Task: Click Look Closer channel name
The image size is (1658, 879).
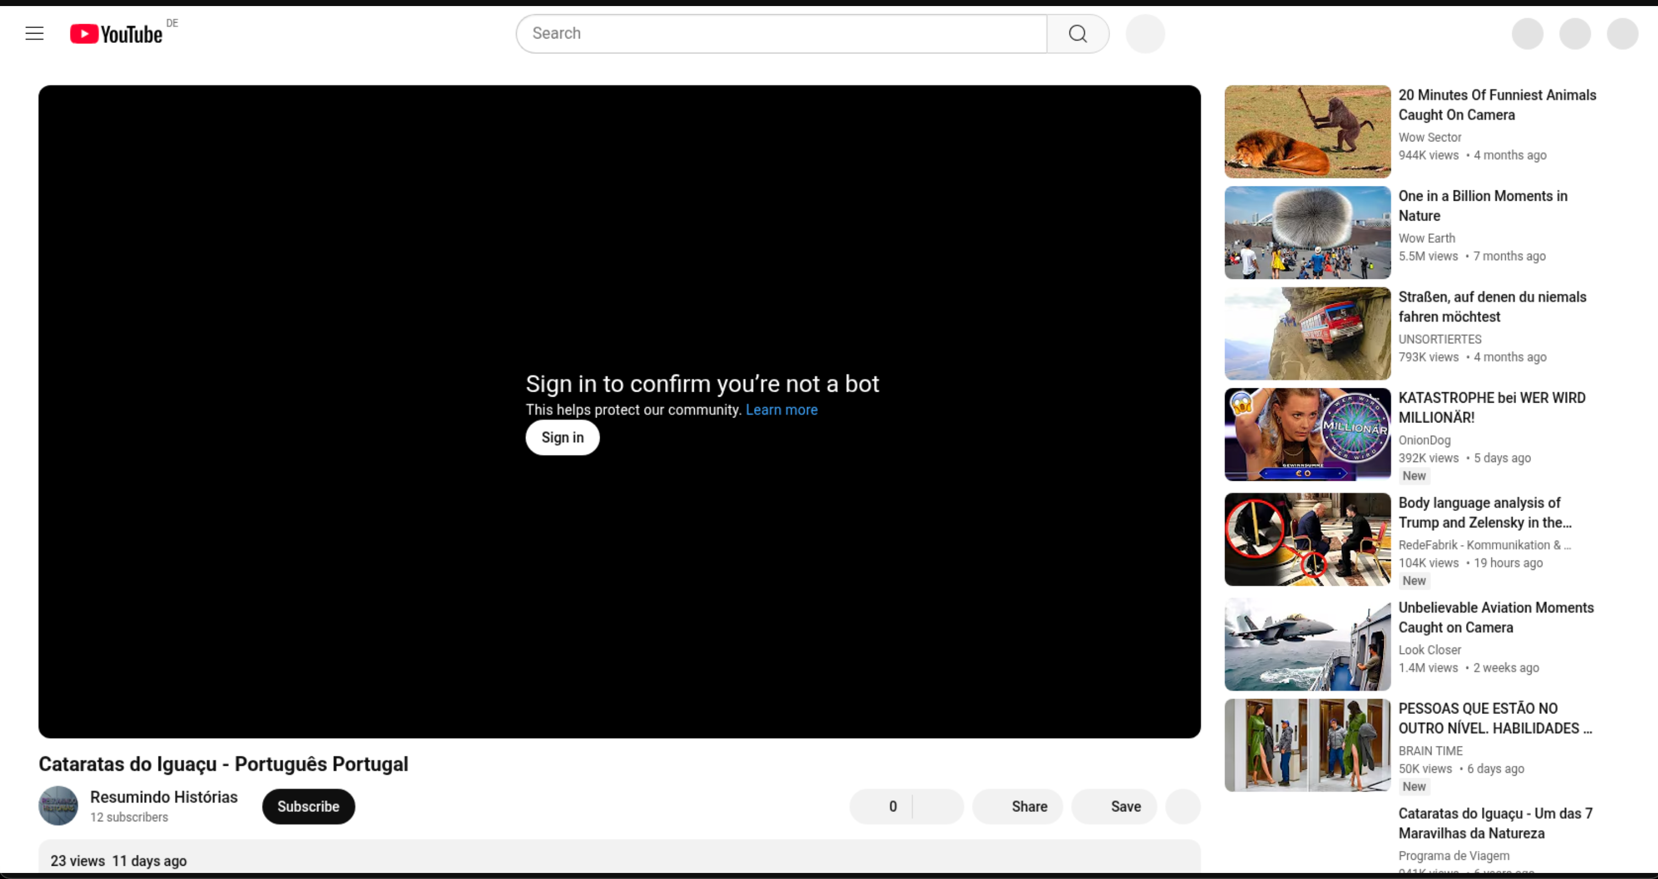Action: point(1430,650)
